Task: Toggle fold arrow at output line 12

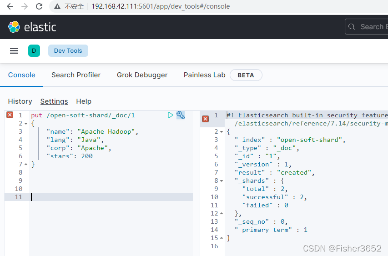Action: [x=222, y=213]
